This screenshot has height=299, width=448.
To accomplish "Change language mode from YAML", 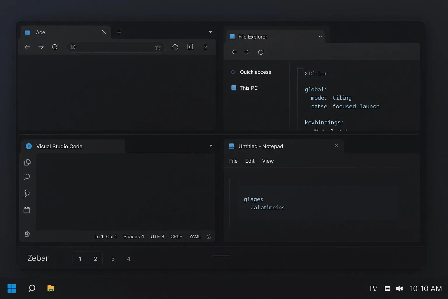I will click(x=195, y=237).
